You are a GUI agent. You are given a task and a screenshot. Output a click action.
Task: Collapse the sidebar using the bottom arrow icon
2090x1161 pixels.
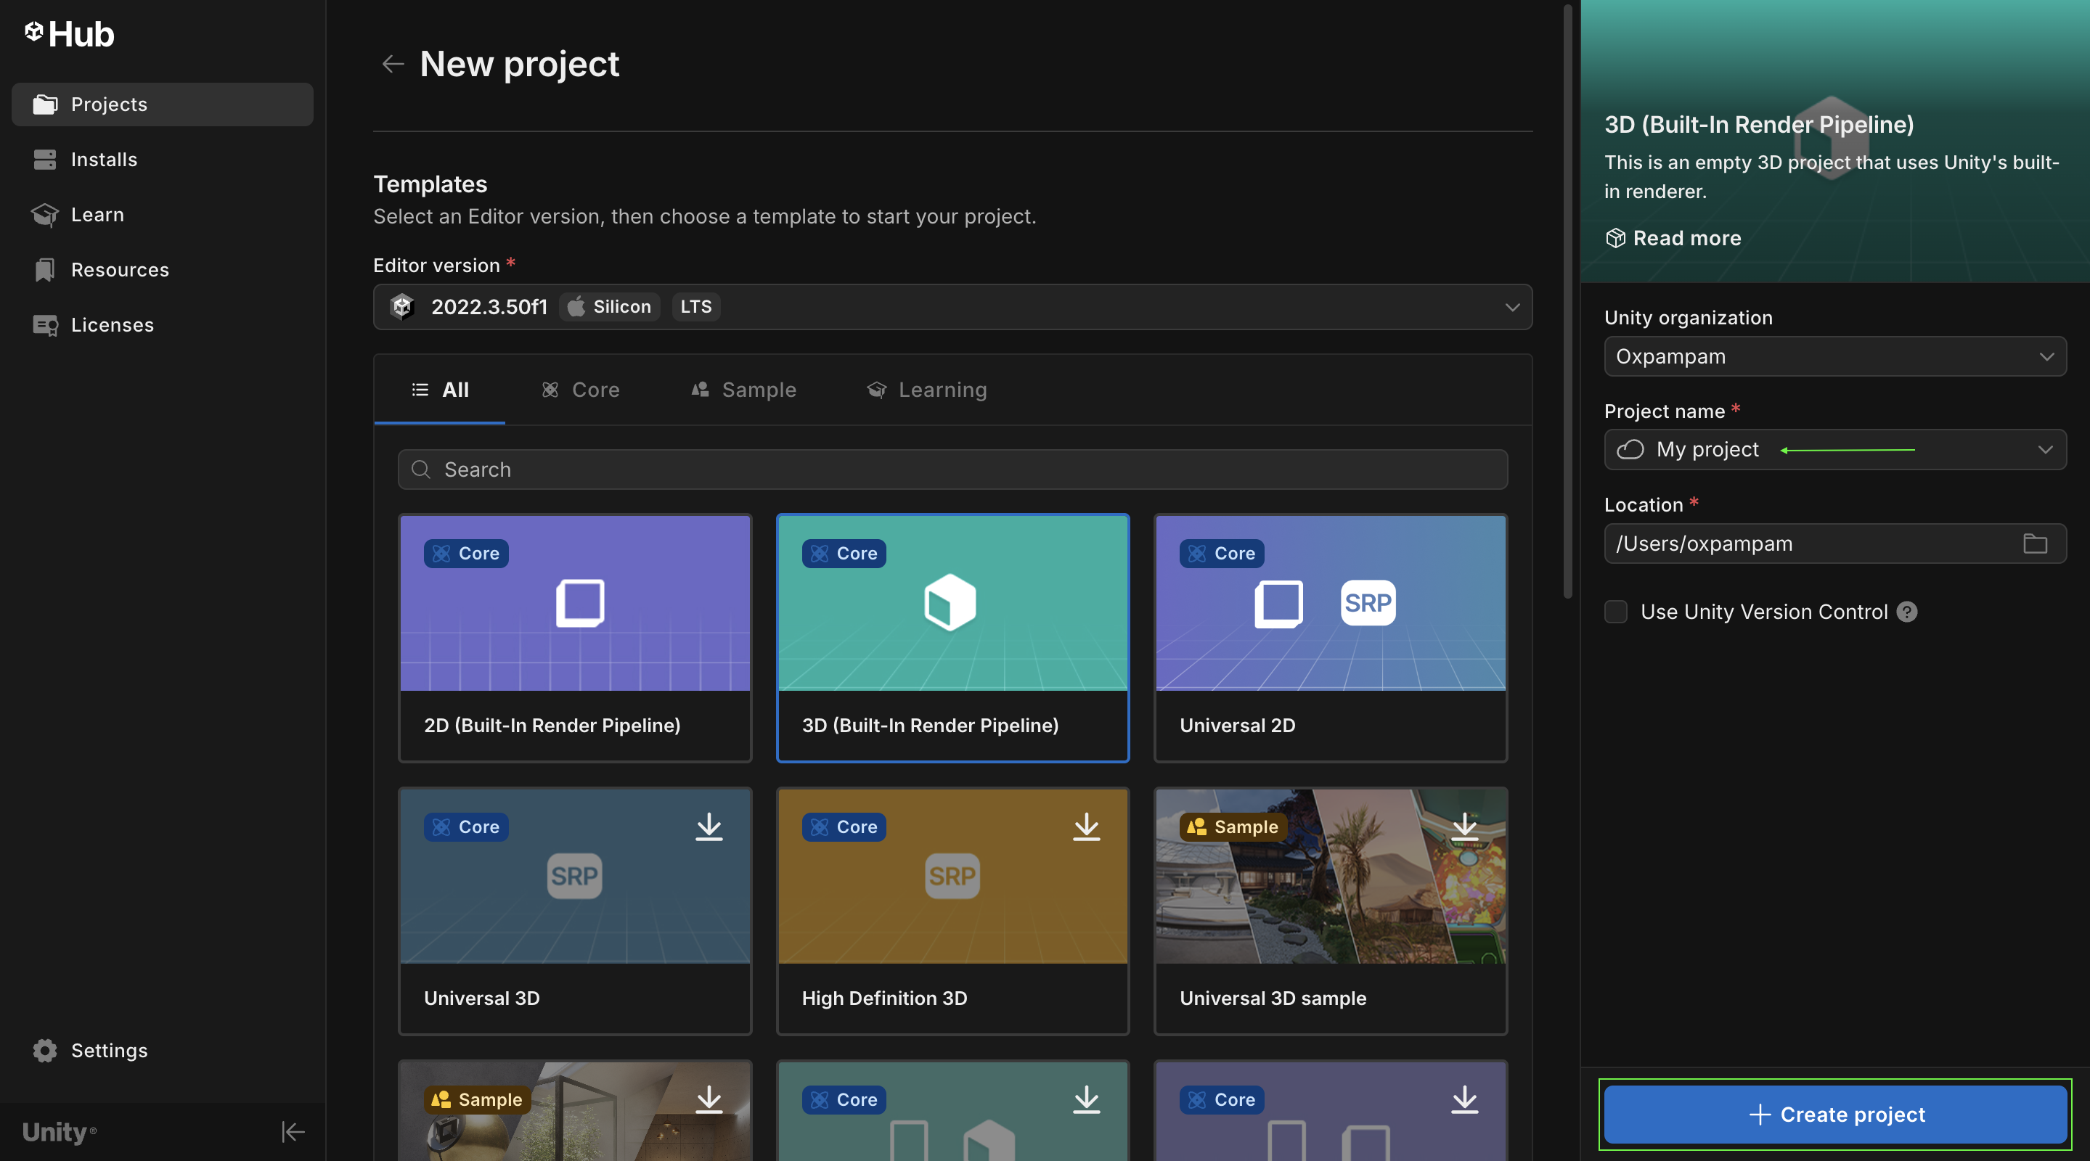[292, 1131]
